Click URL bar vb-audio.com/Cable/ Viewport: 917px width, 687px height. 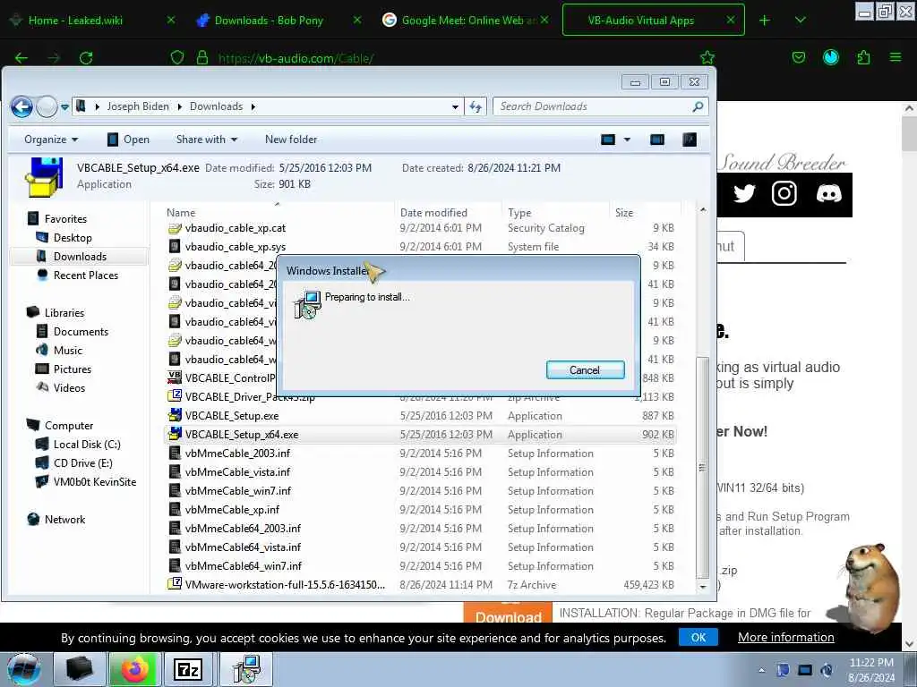(x=296, y=58)
